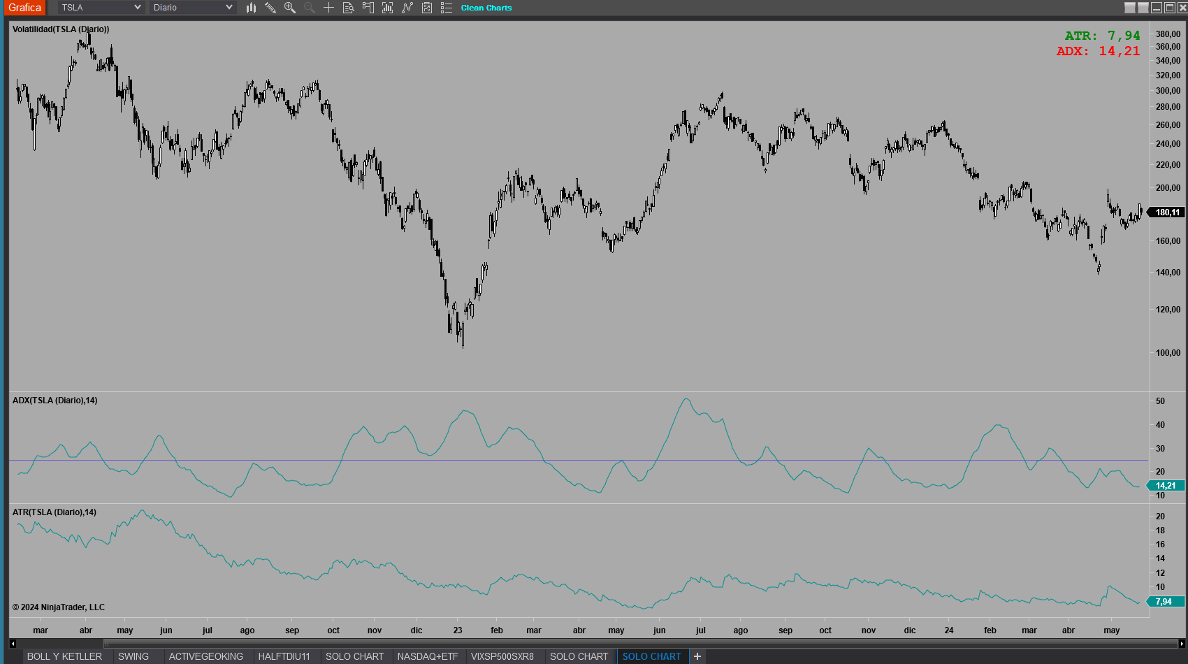Open the strategy performance report icon
Screen dimensions: 1188x664
427,8
